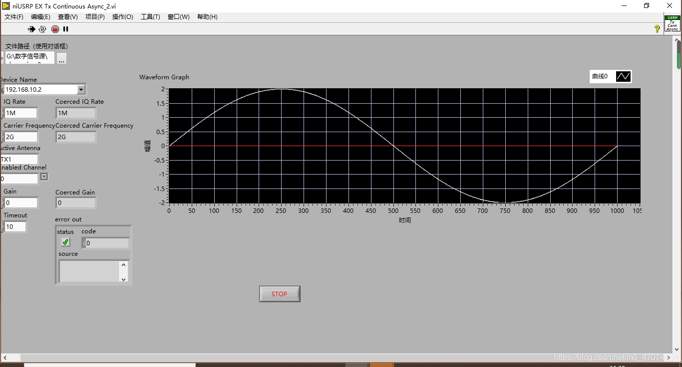Open the context help question mark
Viewport: 682px width, 367px height.
click(x=657, y=29)
